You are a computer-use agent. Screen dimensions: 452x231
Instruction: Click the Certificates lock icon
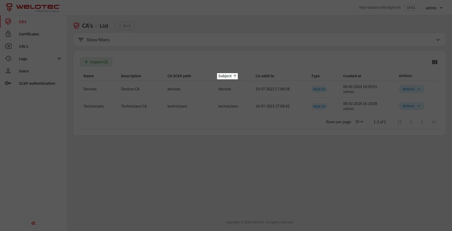tap(8, 34)
